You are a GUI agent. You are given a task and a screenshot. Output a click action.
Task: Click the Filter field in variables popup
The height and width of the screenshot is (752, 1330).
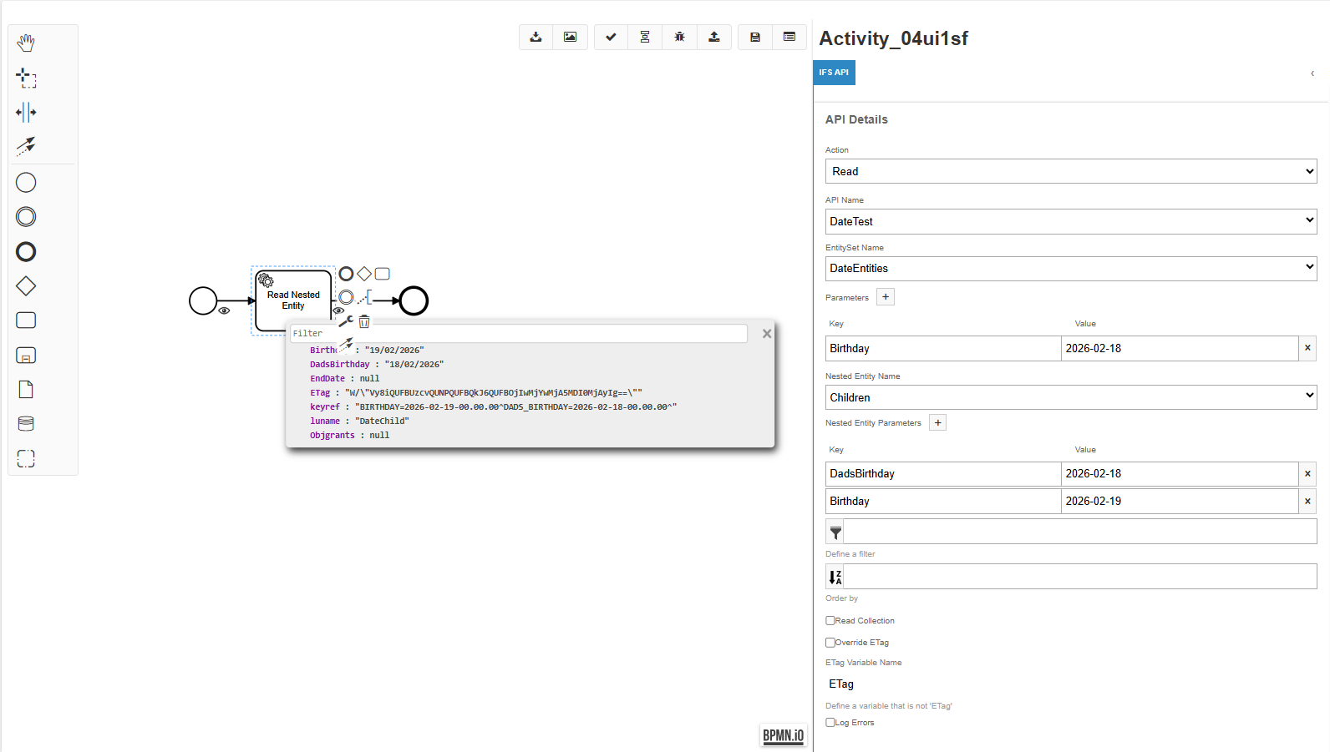click(519, 333)
